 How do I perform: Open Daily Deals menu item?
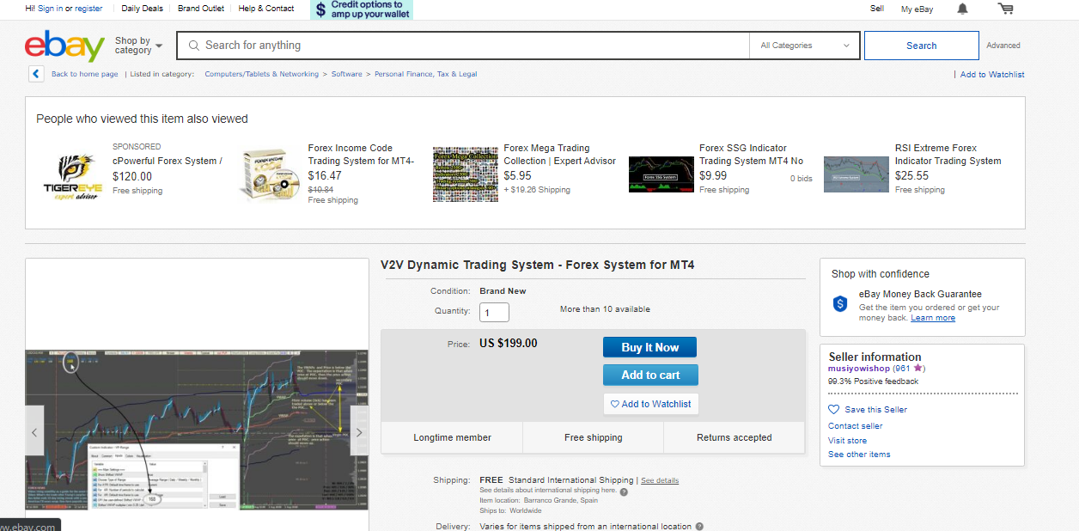141,9
